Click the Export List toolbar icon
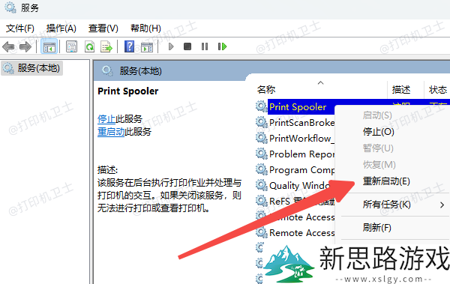The height and width of the screenshot is (284, 450). (x=106, y=46)
